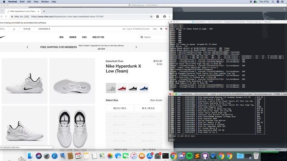The width and height of the screenshot is (287, 161).
Task: Open the KIDS navigation menu
Action: (84, 37)
